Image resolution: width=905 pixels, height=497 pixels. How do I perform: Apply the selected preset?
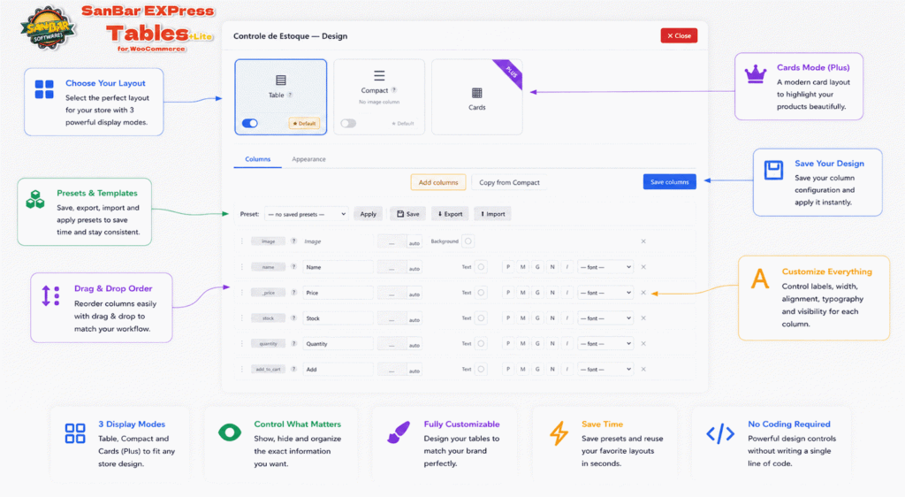pyautogui.click(x=369, y=214)
